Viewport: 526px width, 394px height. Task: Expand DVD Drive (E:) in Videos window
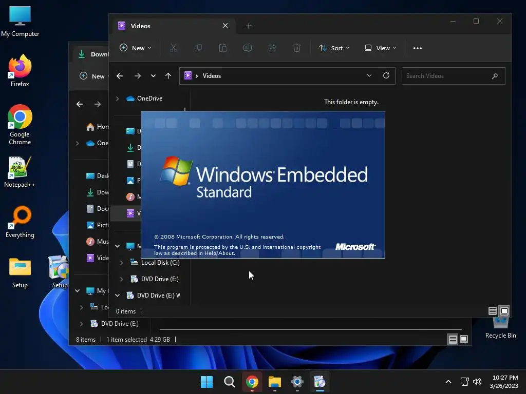click(121, 279)
